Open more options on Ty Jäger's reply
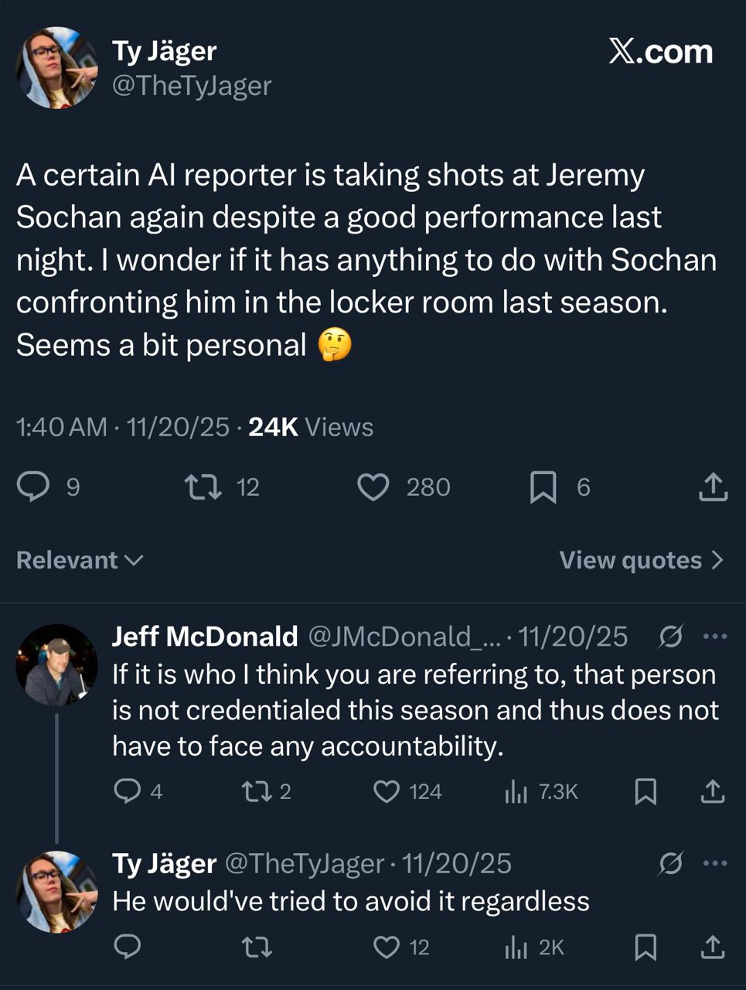746x990 pixels. coord(714,863)
